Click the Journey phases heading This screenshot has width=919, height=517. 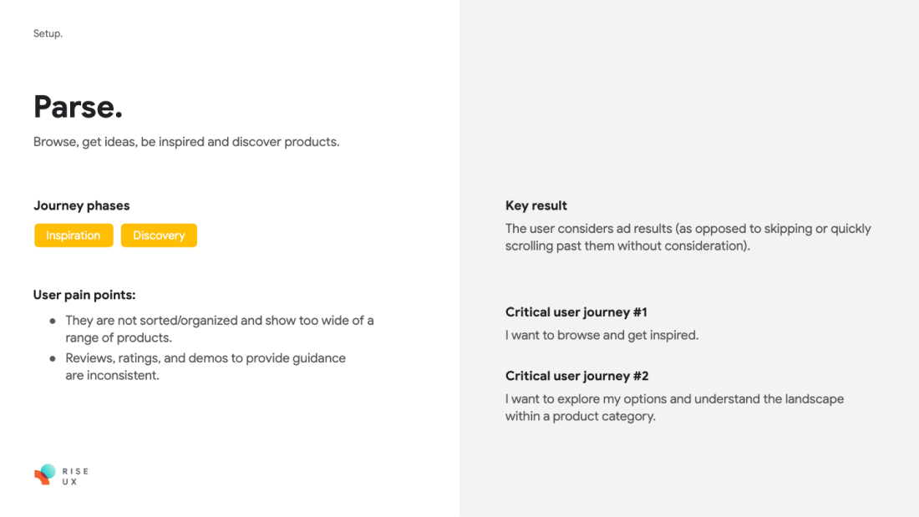tap(82, 205)
